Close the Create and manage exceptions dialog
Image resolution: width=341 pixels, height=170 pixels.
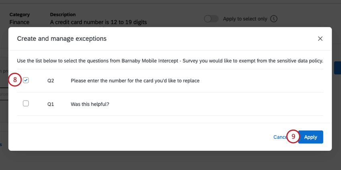click(320, 39)
